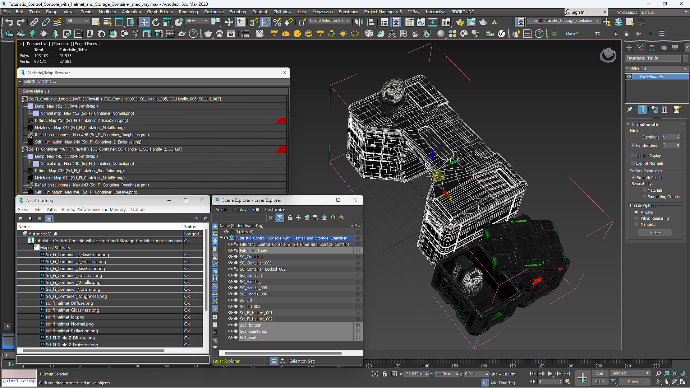Screen dimensions: 690x388
Task: Click the Select by Name icon
Action: coord(107,22)
